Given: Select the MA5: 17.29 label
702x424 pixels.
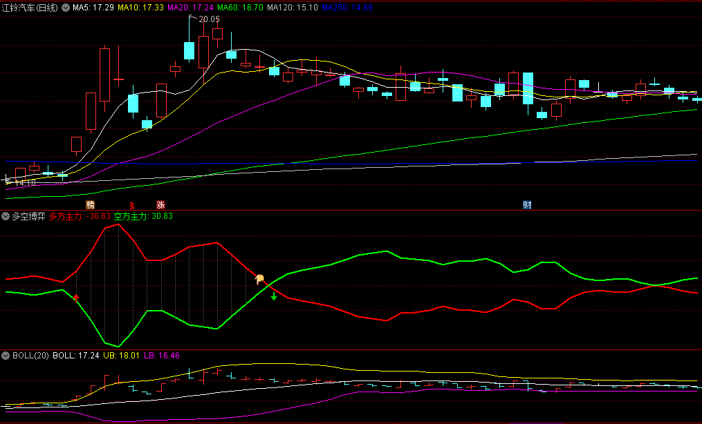Looking at the screenshot, I should (93, 8).
